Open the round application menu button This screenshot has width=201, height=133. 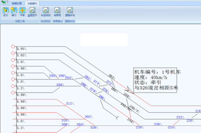[5, 2]
